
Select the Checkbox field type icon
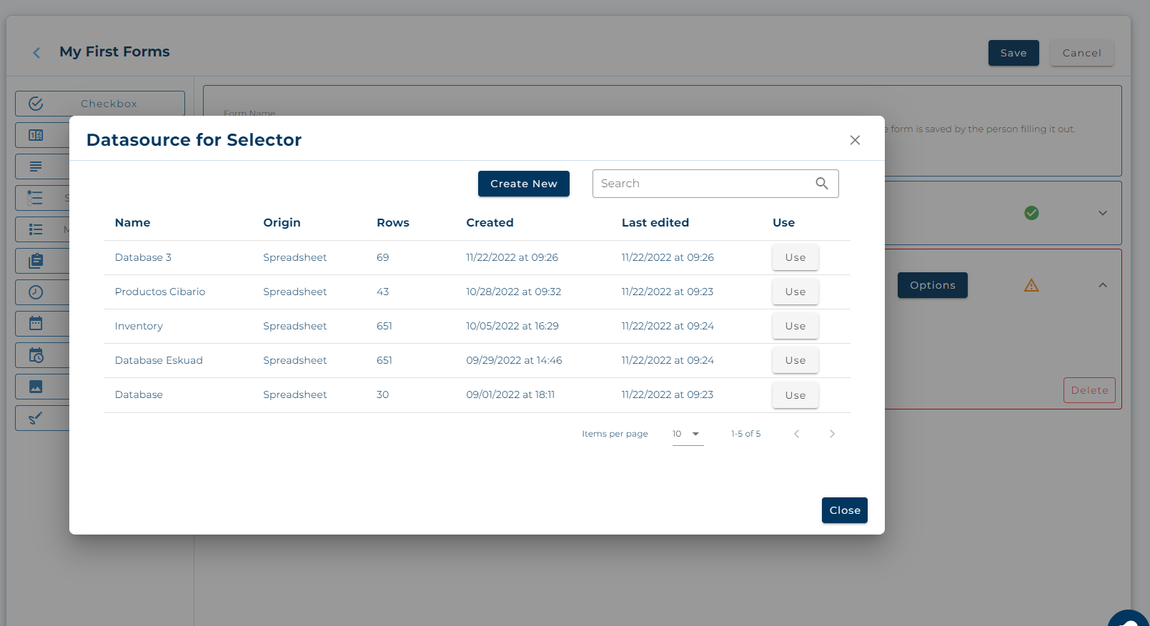pos(36,104)
